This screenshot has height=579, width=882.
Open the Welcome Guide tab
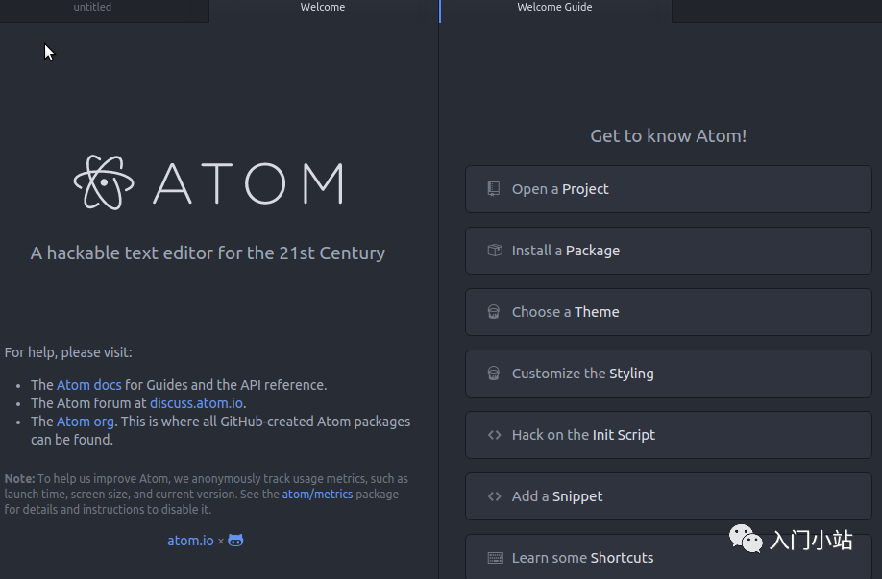[555, 8]
